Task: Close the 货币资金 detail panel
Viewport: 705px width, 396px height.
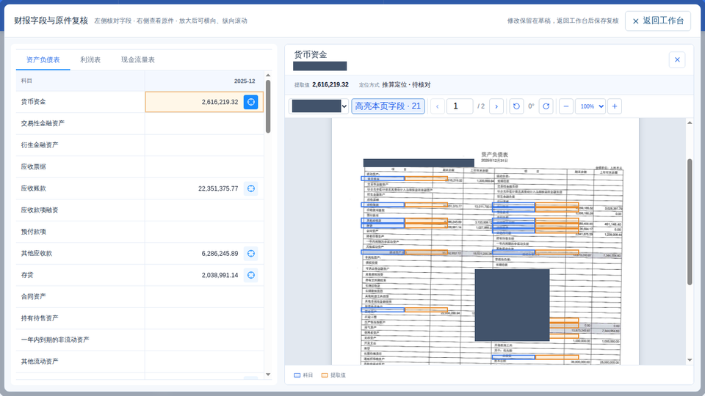Action: [x=677, y=59]
